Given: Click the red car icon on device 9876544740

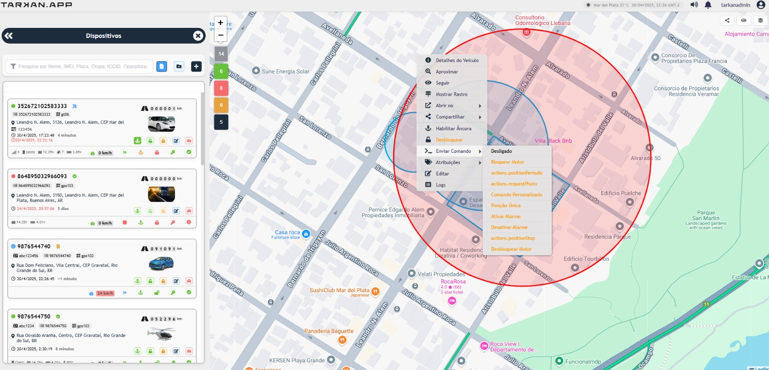Looking at the screenshot, I should (189, 281).
